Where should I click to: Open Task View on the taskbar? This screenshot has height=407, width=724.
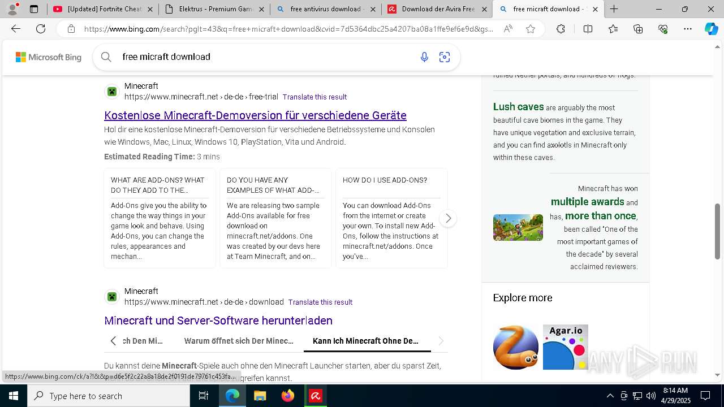pos(204,396)
